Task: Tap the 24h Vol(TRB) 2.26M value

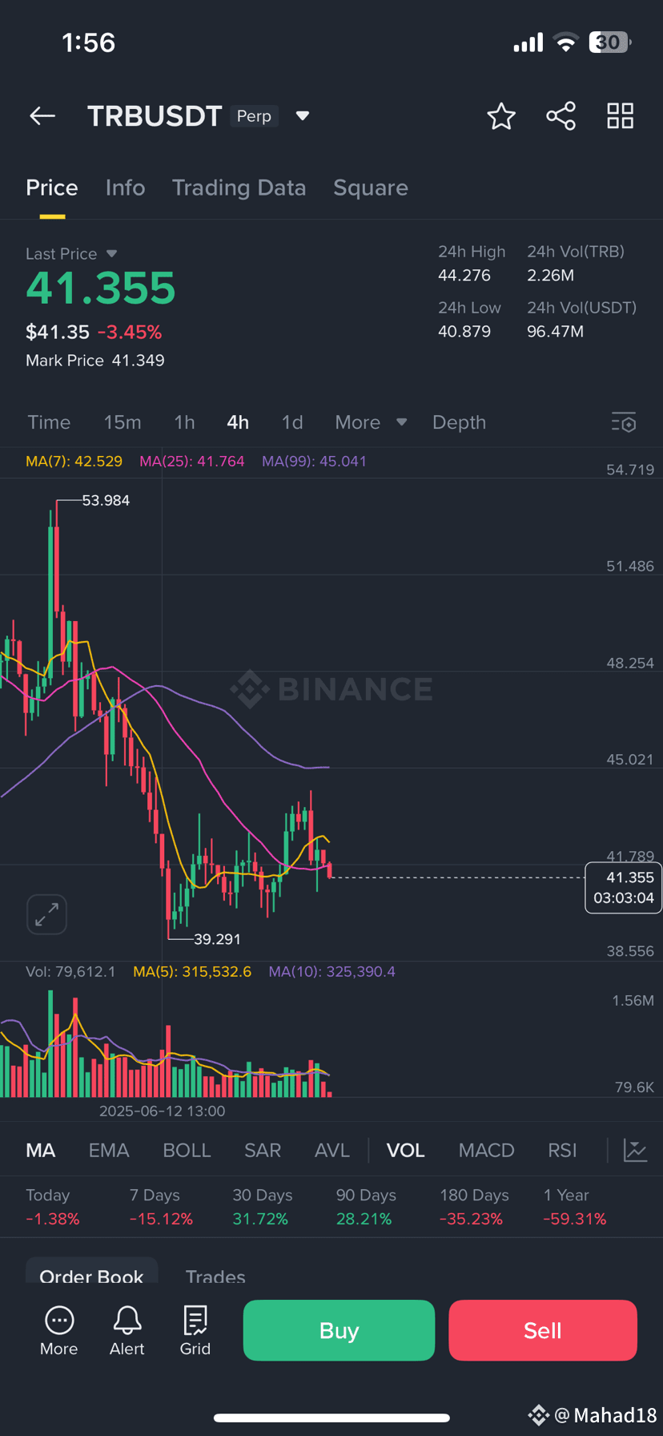Action: pyautogui.click(x=550, y=276)
